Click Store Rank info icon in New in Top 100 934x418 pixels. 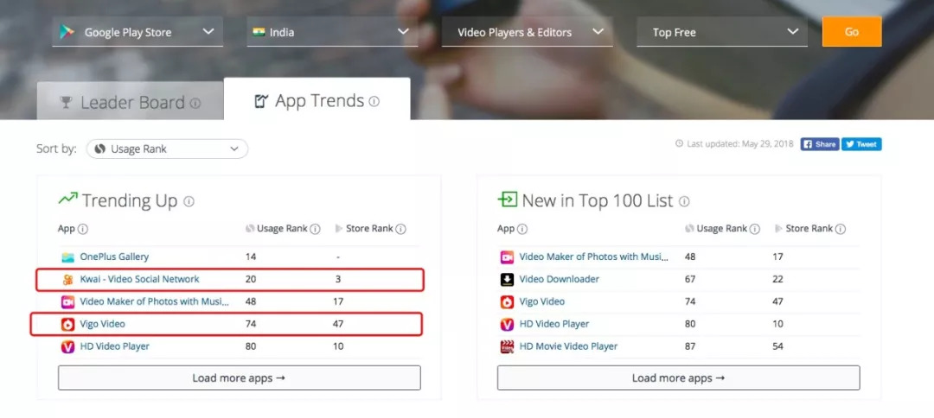coord(841,229)
